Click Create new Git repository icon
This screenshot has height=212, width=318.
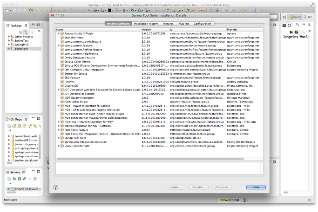click(25, 126)
